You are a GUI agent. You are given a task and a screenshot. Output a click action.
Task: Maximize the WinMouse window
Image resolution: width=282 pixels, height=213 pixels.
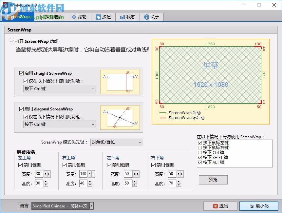[x=259, y=5]
